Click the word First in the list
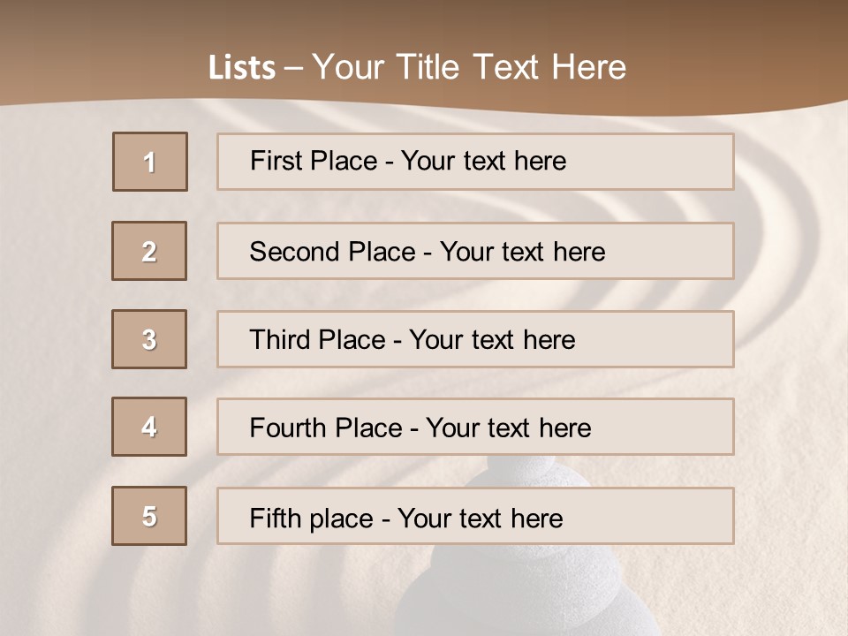 tap(276, 161)
